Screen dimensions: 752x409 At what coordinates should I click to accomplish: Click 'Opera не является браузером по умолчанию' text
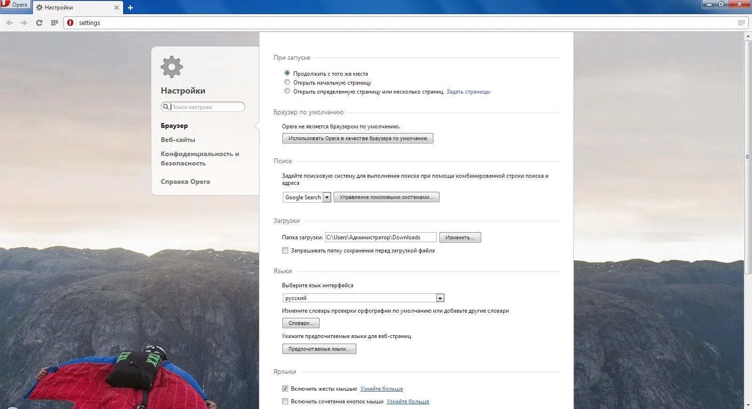pyautogui.click(x=341, y=126)
